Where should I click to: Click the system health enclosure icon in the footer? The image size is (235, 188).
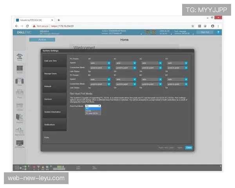tap(17, 168)
